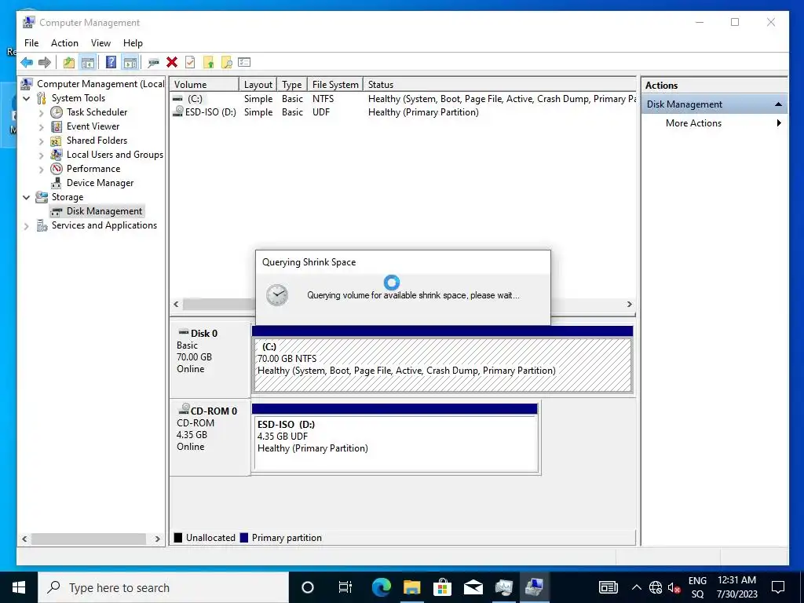The image size is (804, 603).
Task: Select the Storage item label
Action: tap(68, 197)
